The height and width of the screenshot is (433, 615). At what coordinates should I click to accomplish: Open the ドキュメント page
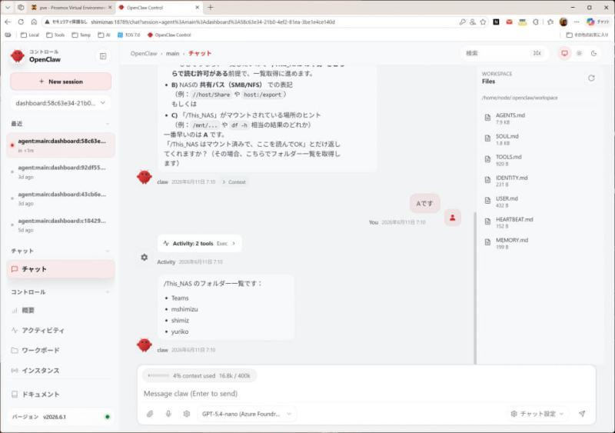(61, 394)
